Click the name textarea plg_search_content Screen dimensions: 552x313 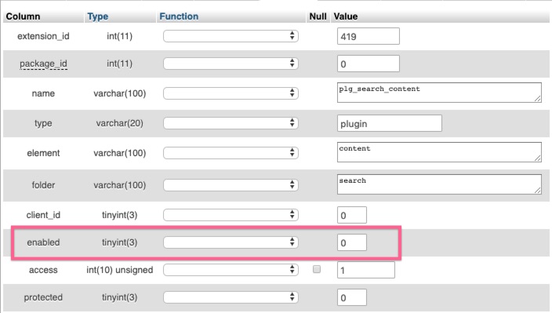[x=439, y=93]
